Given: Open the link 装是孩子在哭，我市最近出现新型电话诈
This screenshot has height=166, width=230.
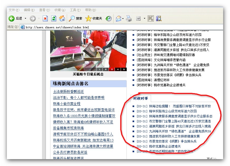Looking at the screenshot, I should point(84,110).
